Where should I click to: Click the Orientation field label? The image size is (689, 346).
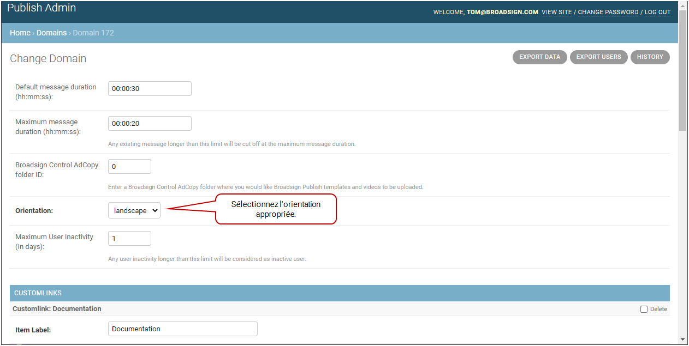(x=34, y=210)
